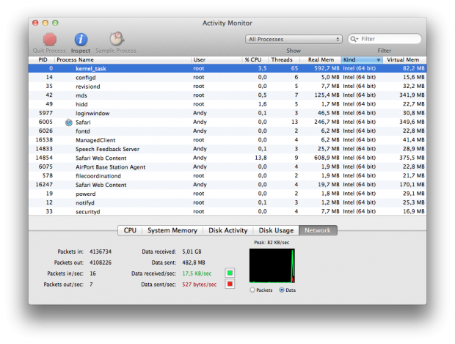Click the 482,8 MB data sent value
The image size is (455, 344).
(x=194, y=263)
